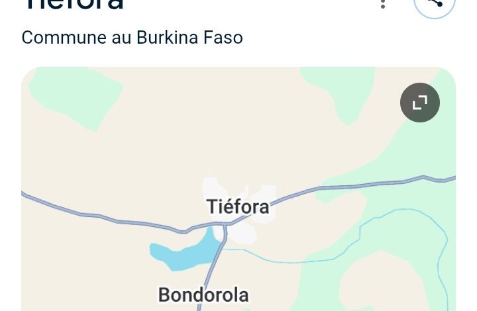Tap the road junction below the Tiéfora label

225,224
